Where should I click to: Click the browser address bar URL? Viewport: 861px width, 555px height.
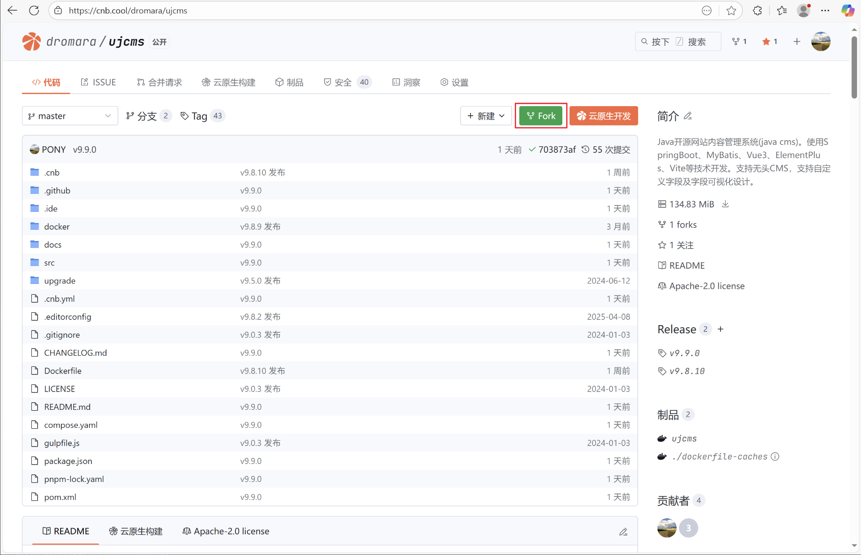point(128,10)
